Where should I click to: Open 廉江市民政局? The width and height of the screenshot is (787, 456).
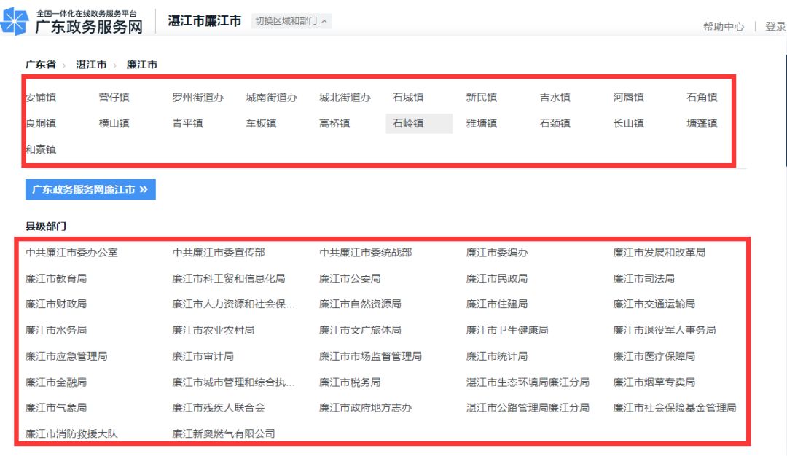tap(497, 278)
